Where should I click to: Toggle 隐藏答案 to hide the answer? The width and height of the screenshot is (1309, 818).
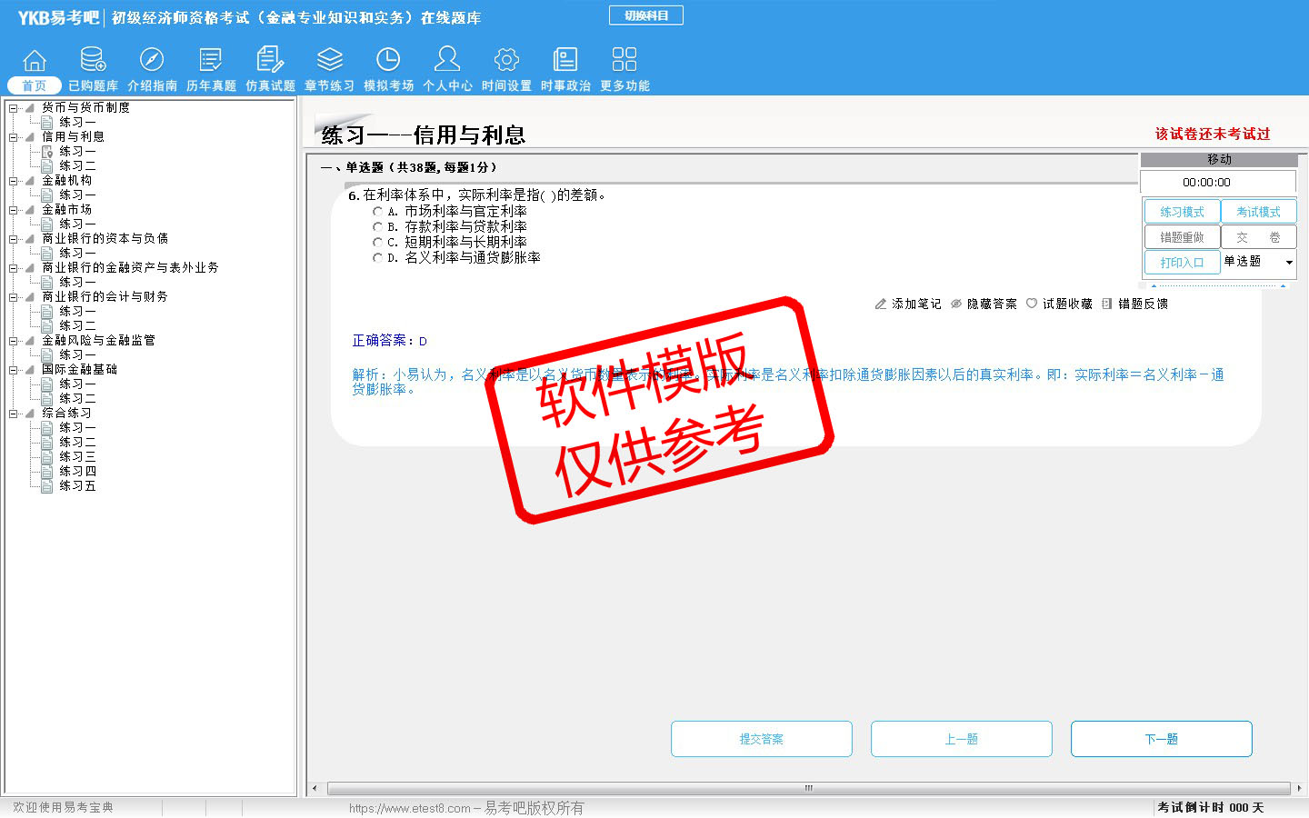click(x=984, y=304)
